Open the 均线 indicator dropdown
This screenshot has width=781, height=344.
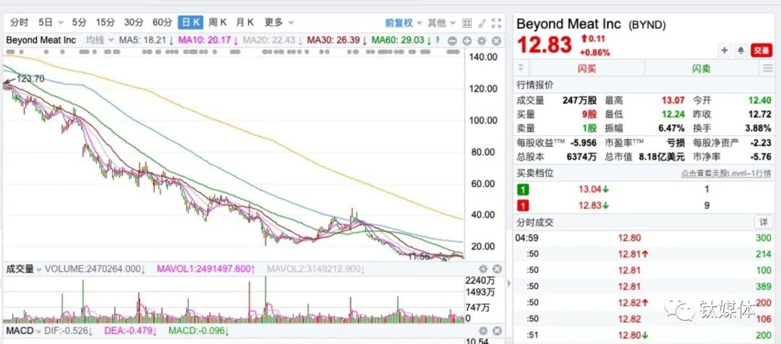100,40
